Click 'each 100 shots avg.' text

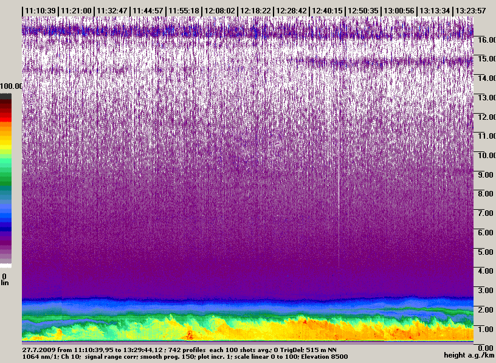(239, 350)
